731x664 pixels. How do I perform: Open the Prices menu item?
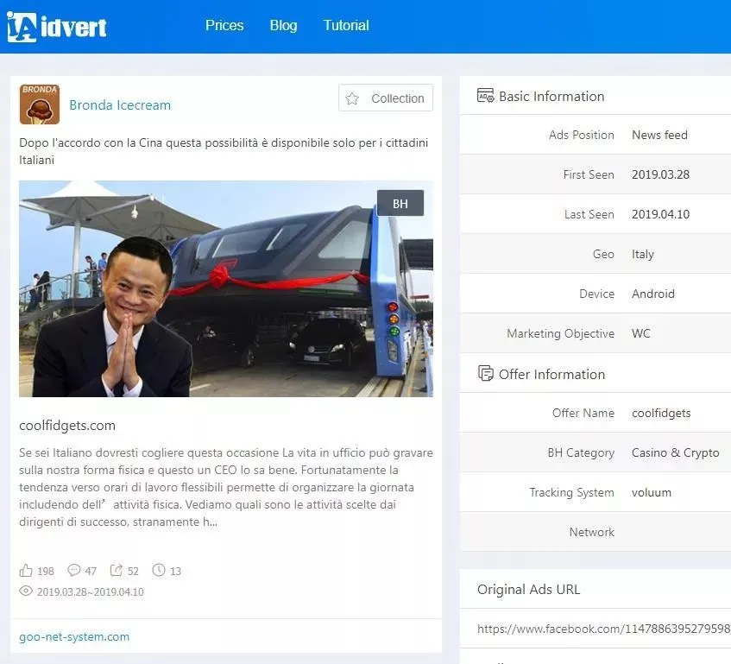point(224,25)
